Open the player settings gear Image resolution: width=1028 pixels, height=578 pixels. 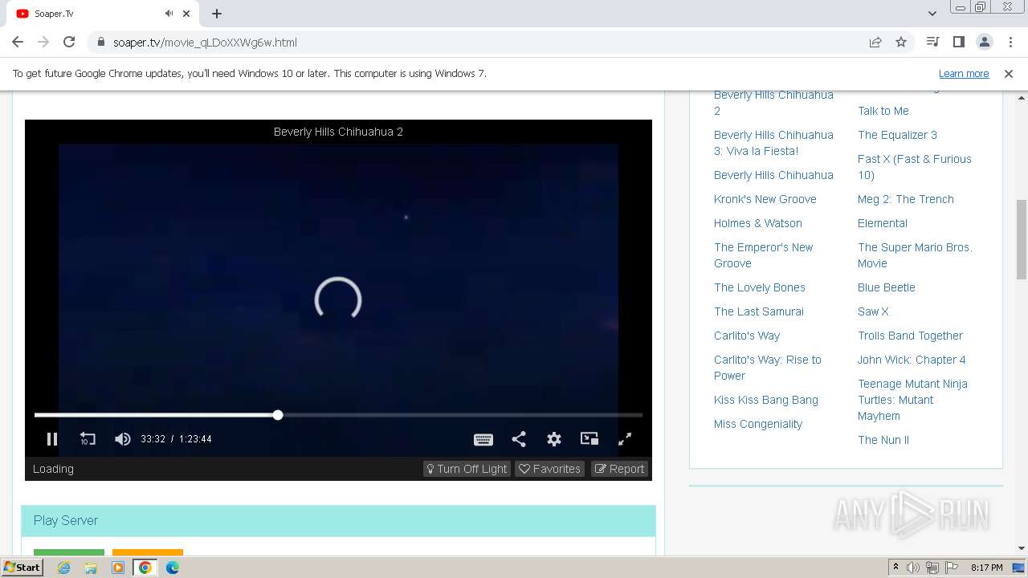pos(554,439)
